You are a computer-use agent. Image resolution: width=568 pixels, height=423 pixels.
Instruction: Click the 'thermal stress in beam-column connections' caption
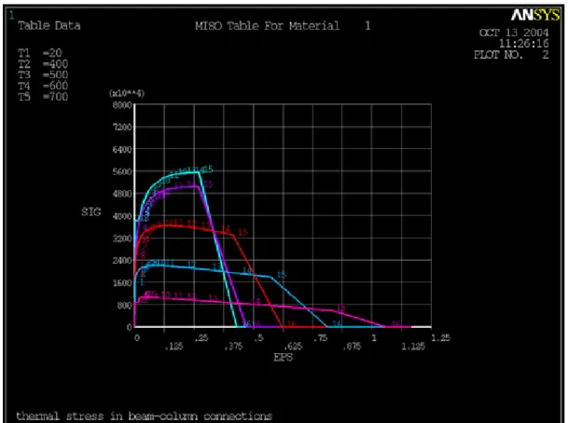[x=145, y=416]
